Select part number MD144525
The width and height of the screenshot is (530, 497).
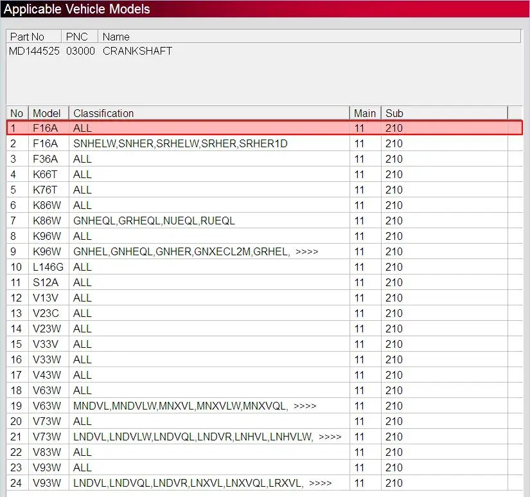coord(34,51)
